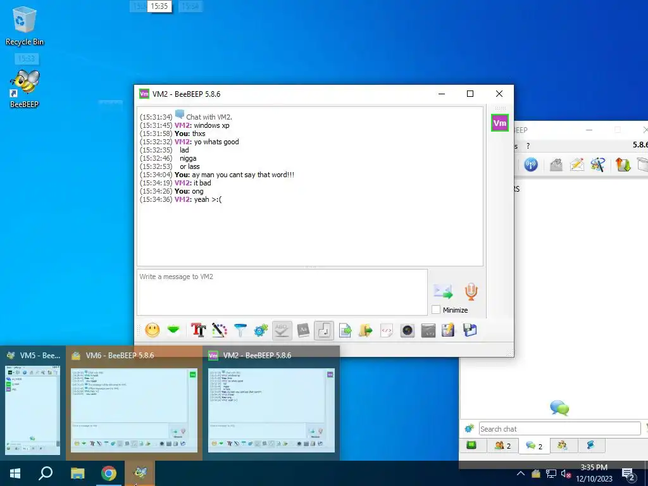Screen dimensions: 648x486
Task: Enable the Minimize checkbox
Action: point(435,309)
